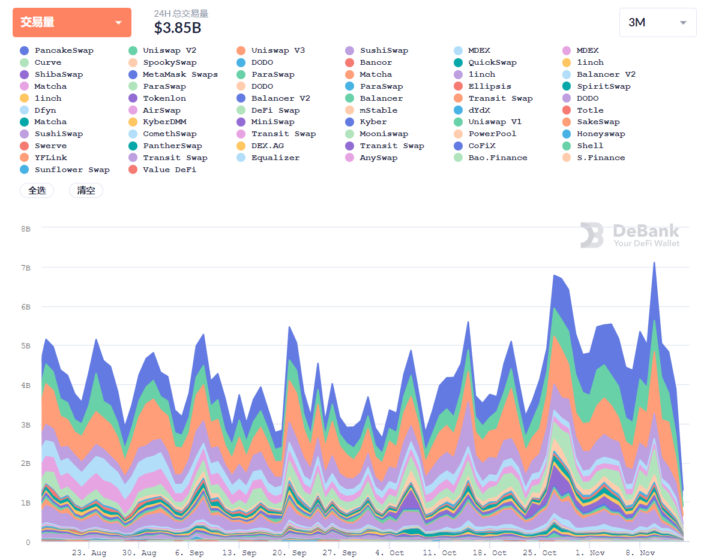
Task: Click the YFLink legend marker
Action: [x=25, y=158]
